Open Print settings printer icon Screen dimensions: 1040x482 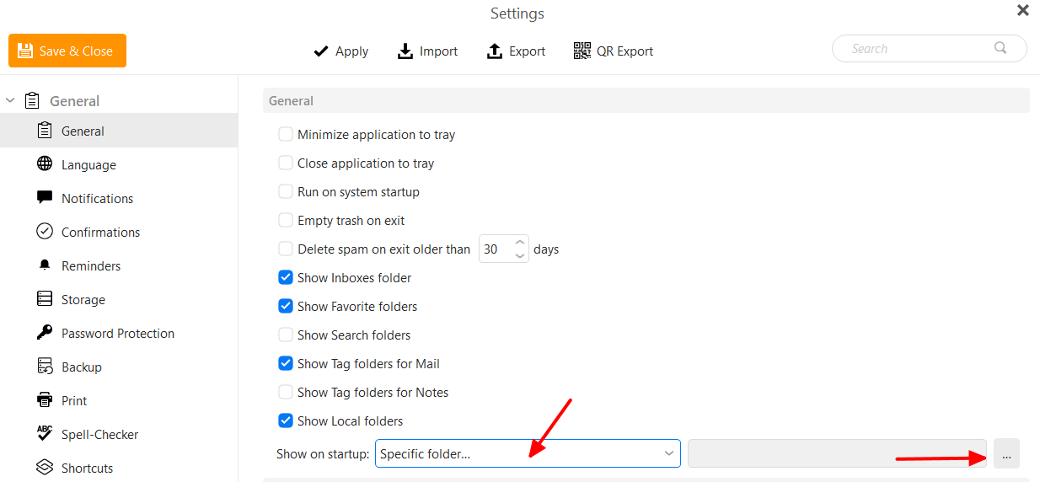(x=45, y=399)
